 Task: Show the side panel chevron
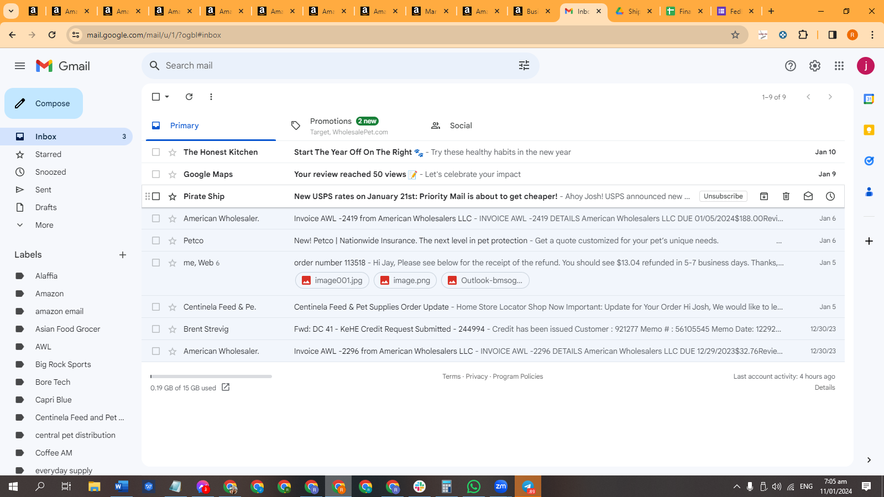click(x=869, y=460)
